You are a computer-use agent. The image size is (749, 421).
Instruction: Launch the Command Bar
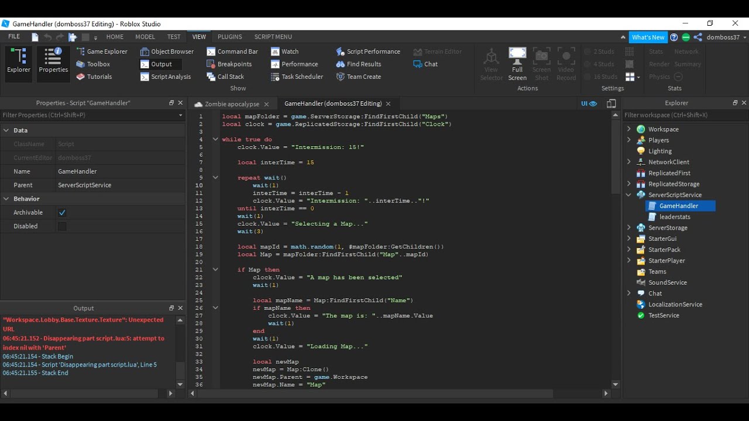click(x=232, y=51)
